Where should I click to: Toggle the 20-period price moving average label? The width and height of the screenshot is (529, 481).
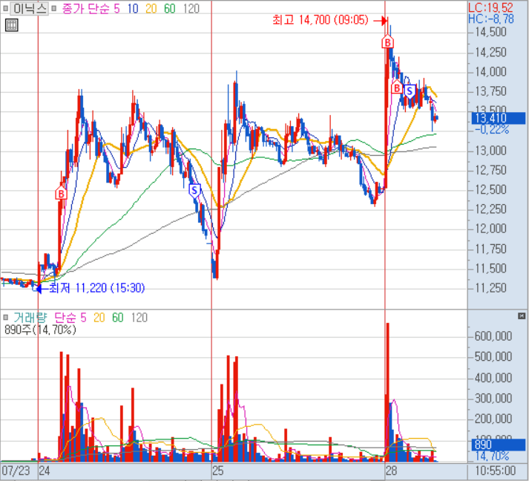[153, 9]
